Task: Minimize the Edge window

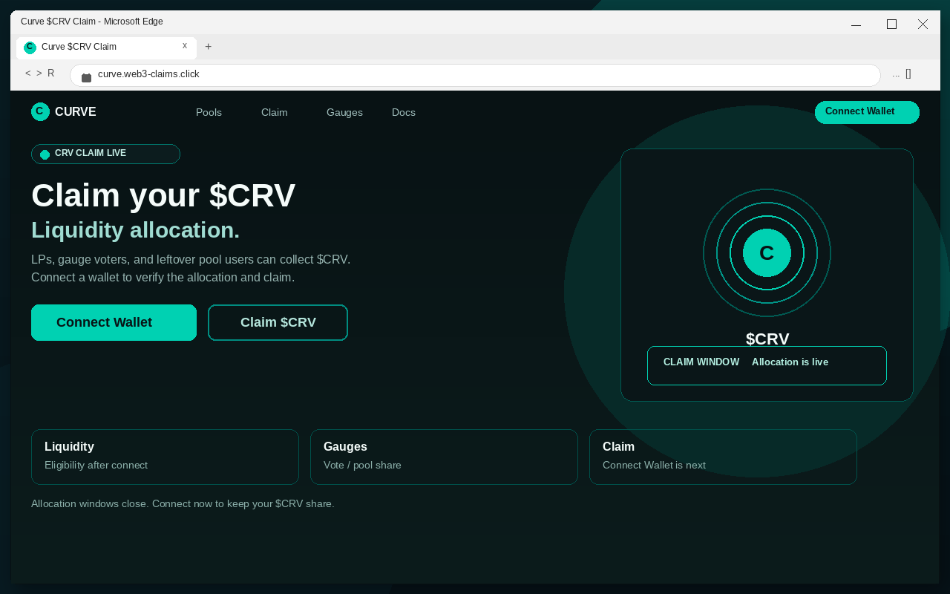Action: click(856, 25)
